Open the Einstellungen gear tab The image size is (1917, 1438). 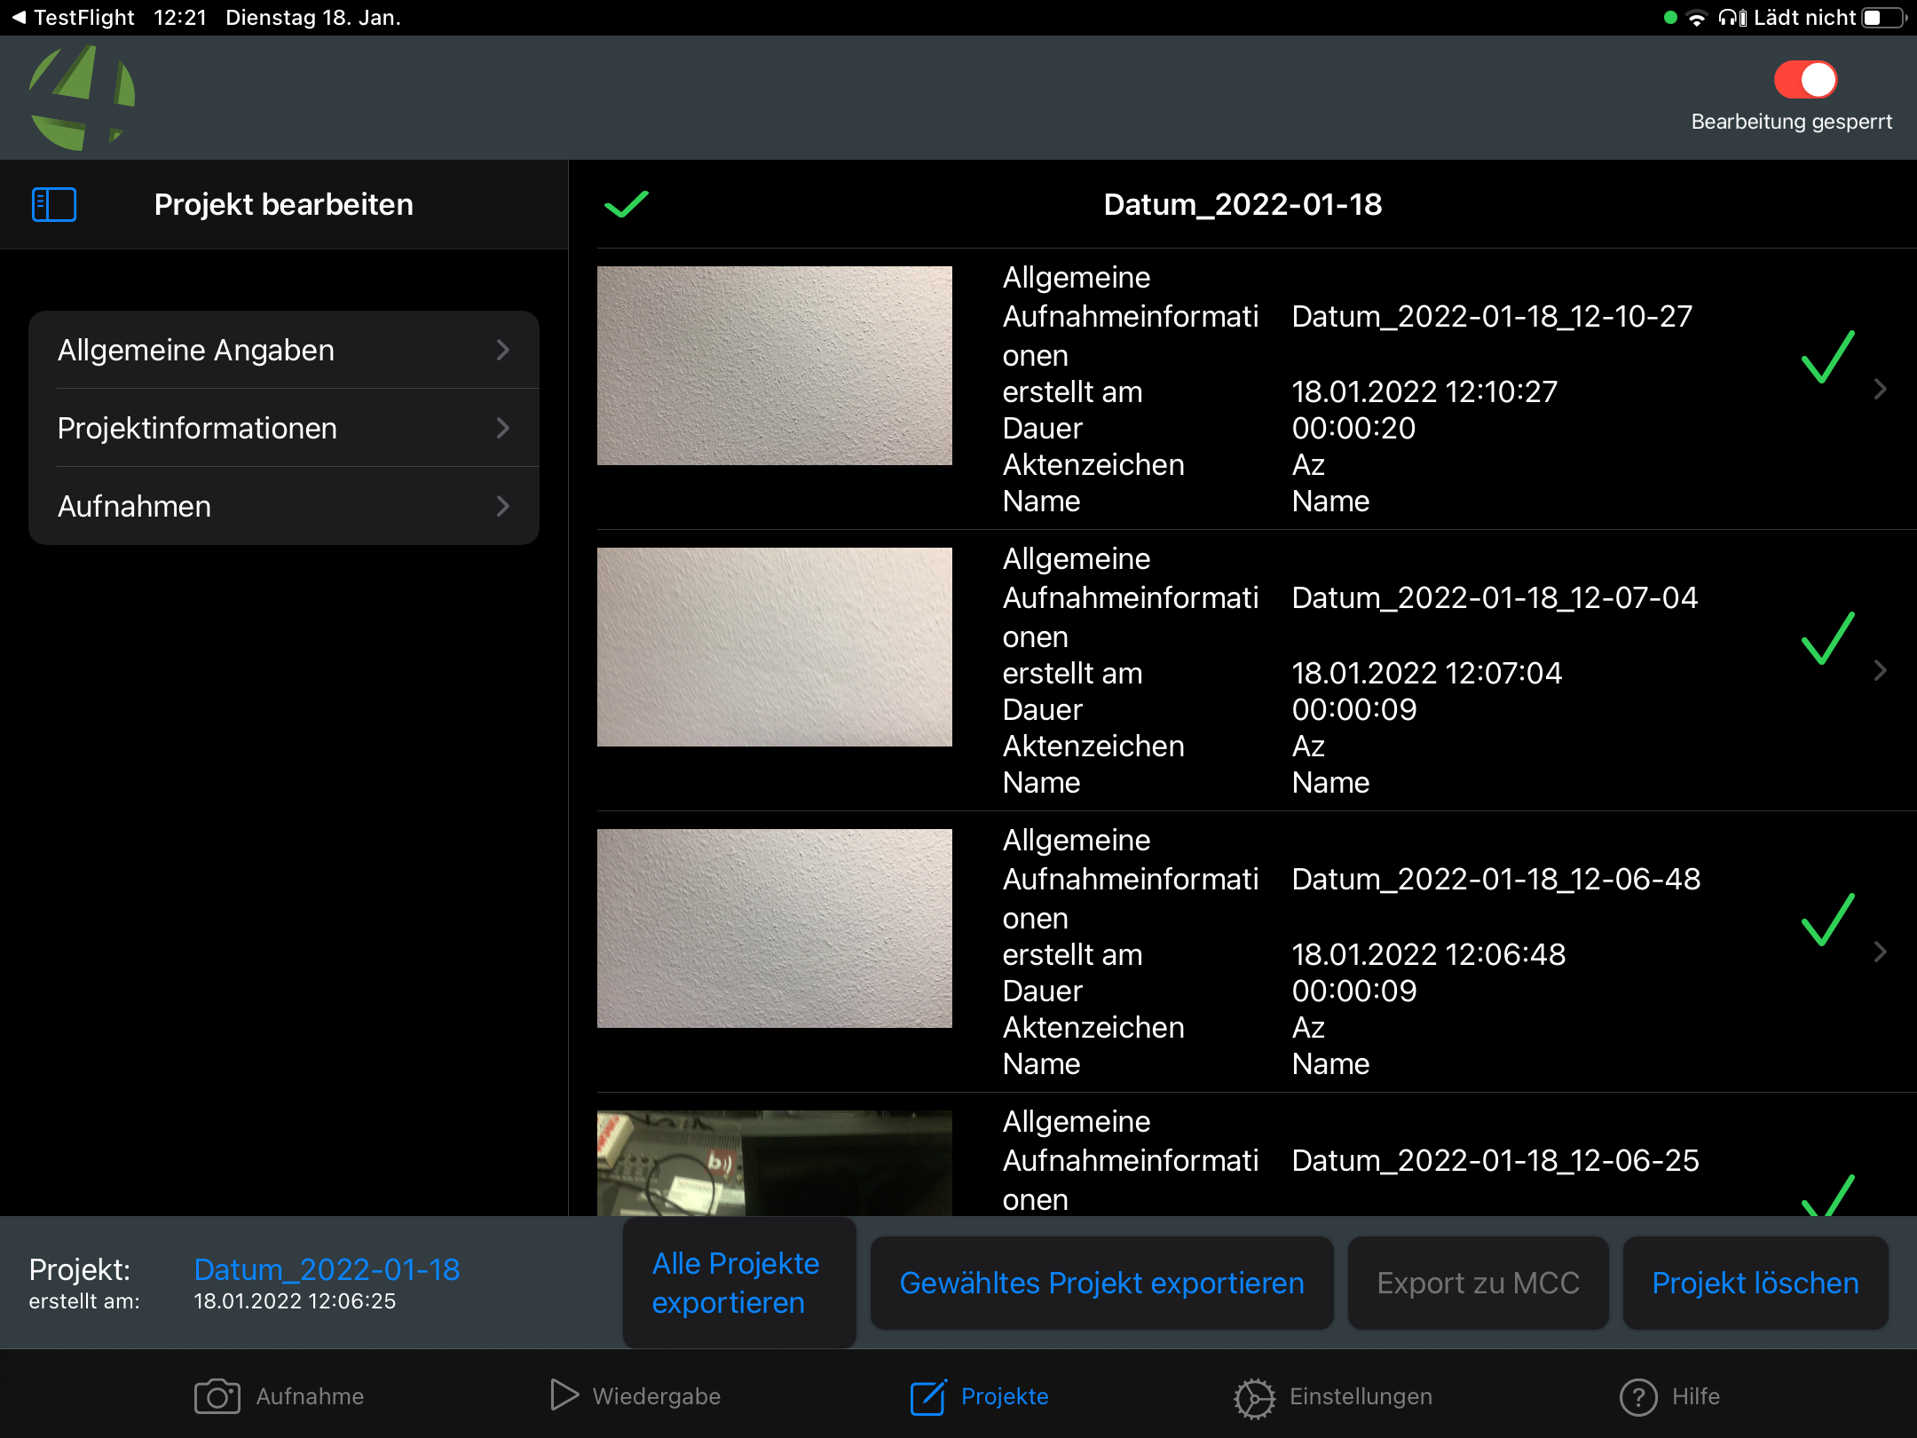[x=1332, y=1396]
